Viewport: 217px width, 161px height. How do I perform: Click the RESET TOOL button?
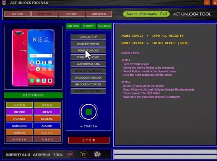pos(45,14)
